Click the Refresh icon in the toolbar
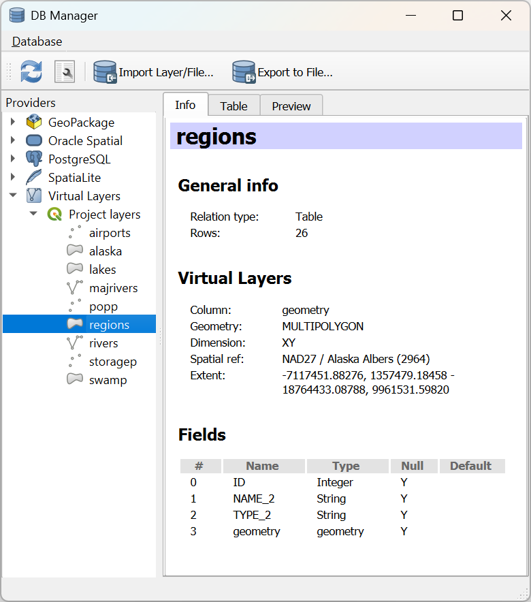This screenshot has height=602, width=531. [31, 72]
